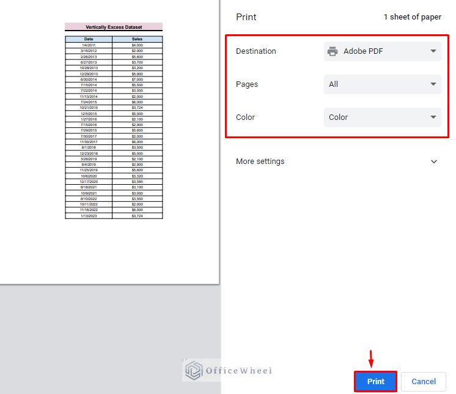456x394 pixels.
Task: Expand More settings with the chevron
Action: click(x=434, y=162)
